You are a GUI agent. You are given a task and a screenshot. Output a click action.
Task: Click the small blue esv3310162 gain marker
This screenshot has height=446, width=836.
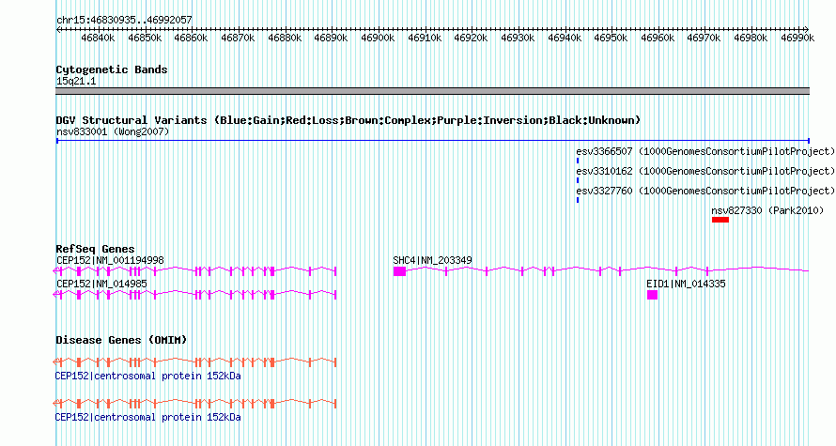578,180
